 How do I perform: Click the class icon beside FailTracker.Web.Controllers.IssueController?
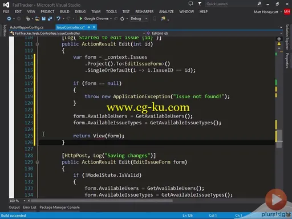coord(13,33)
